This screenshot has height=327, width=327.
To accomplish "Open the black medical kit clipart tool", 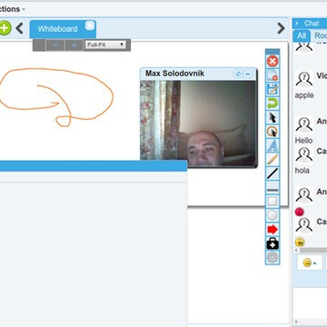I will click(272, 243).
